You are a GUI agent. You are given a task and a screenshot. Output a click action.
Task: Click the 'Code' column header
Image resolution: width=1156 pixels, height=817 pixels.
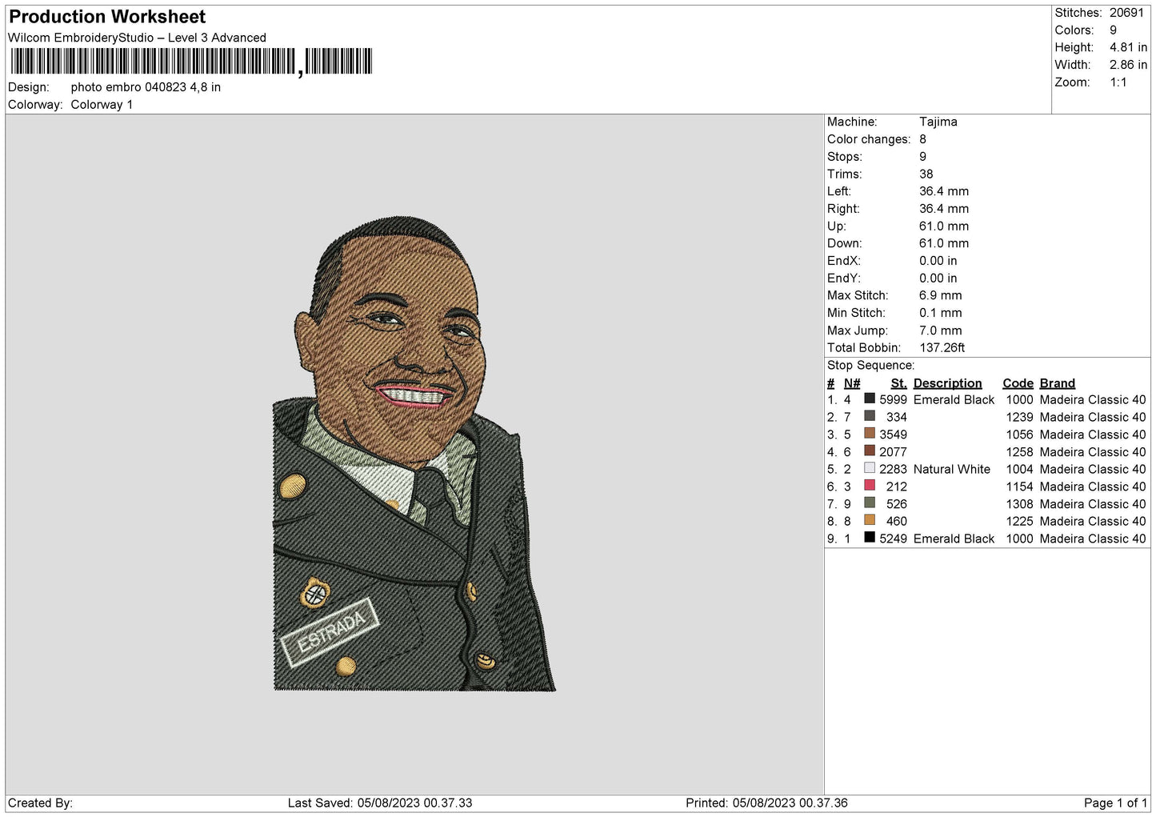click(x=1018, y=383)
